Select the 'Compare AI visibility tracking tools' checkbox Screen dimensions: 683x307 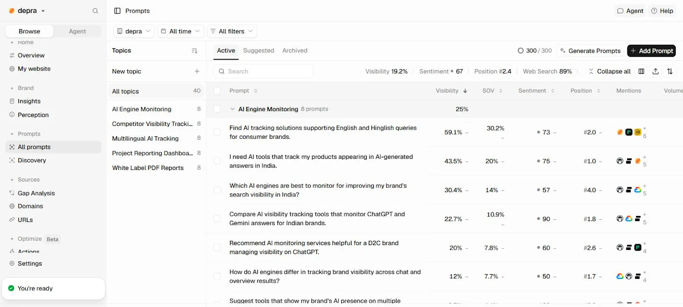pos(217,219)
